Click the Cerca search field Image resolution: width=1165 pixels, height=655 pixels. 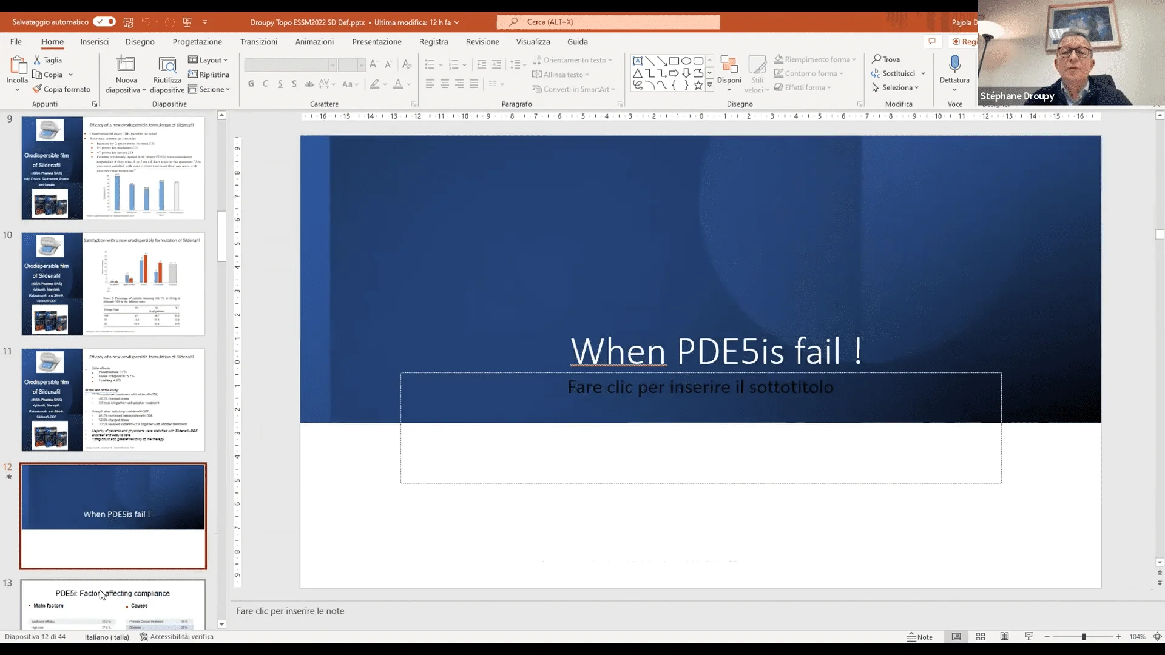[x=609, y=22]
